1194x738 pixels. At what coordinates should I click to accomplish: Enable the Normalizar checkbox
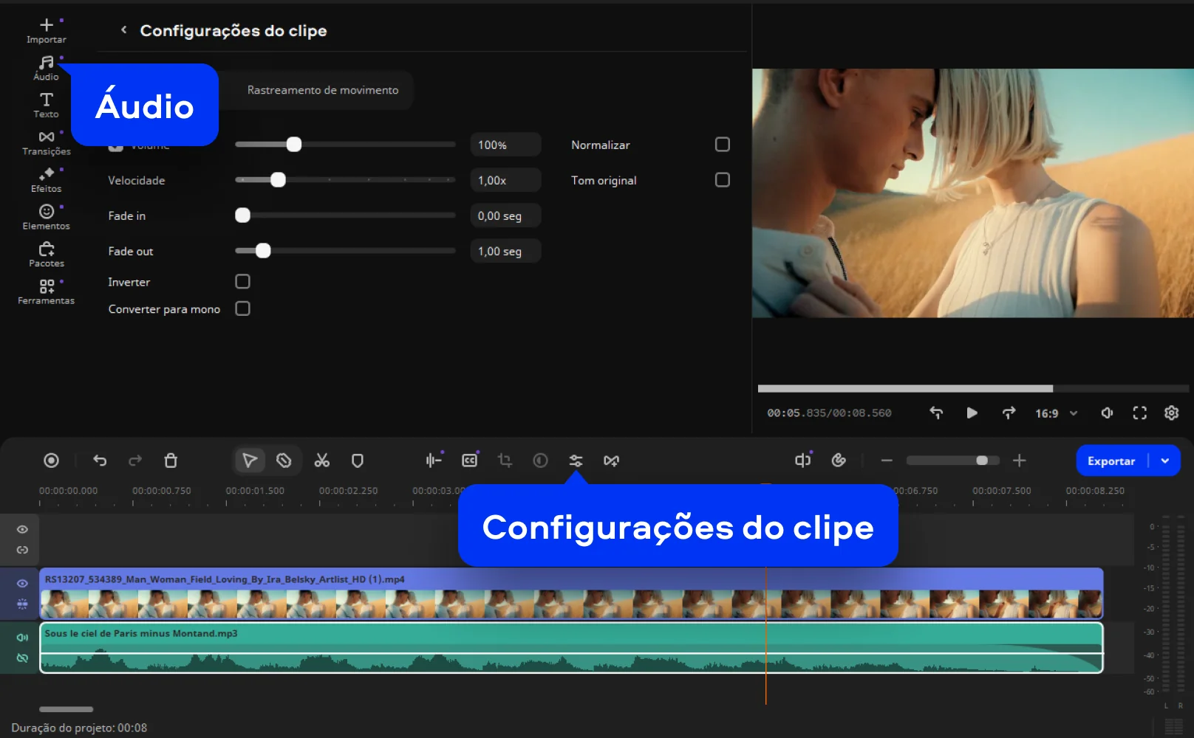pos(722,145)
